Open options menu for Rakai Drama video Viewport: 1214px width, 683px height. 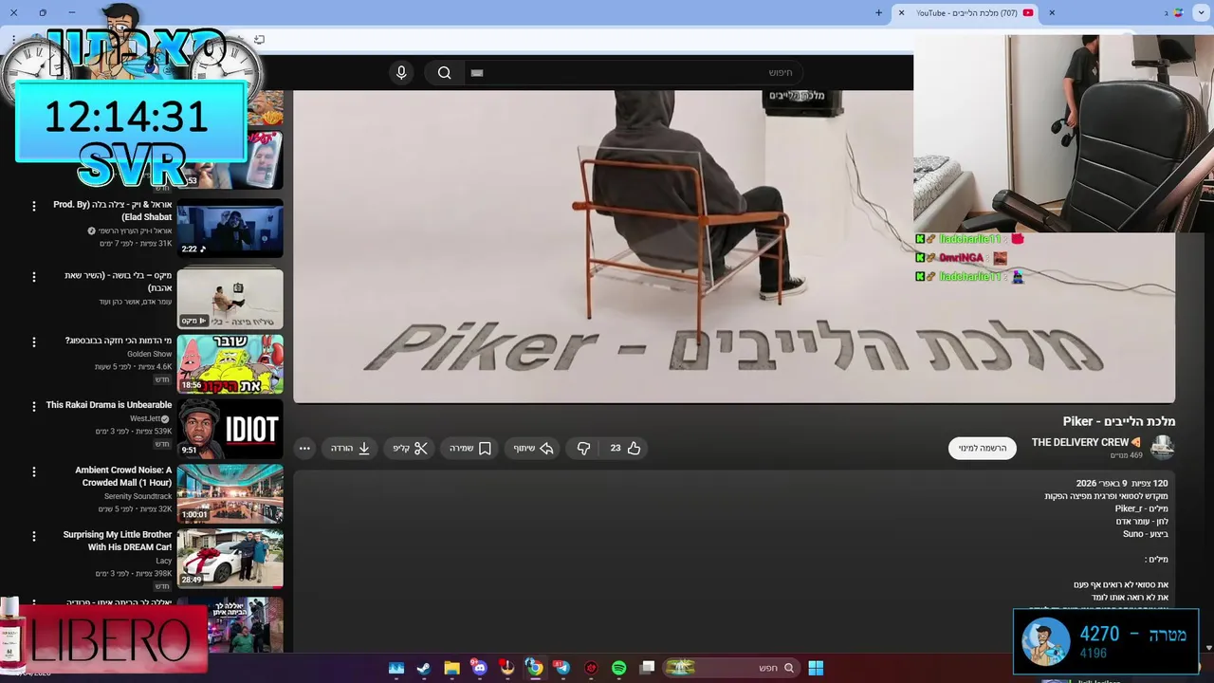34,406
